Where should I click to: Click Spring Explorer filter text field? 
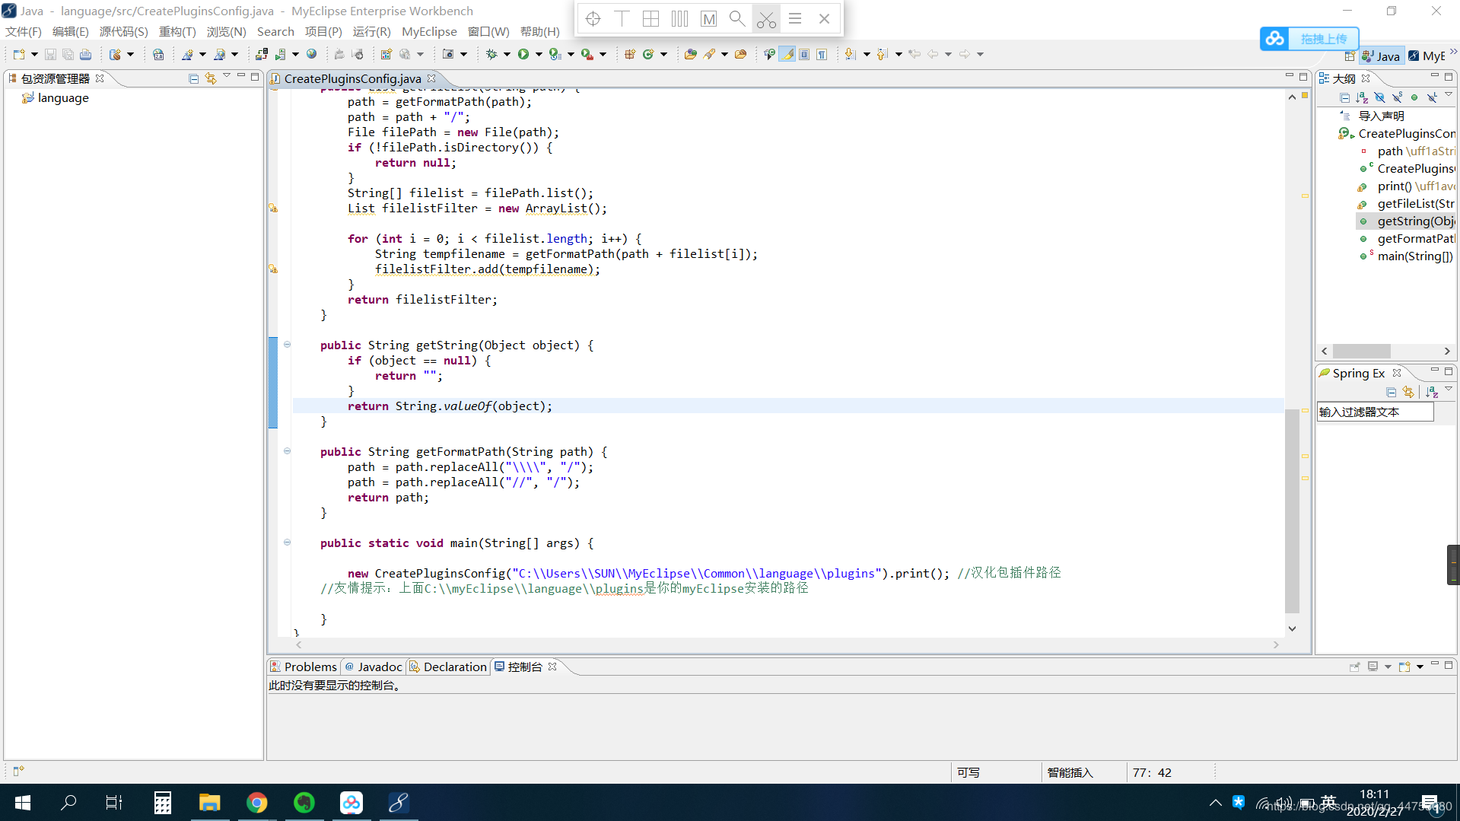coord(1376,412)
